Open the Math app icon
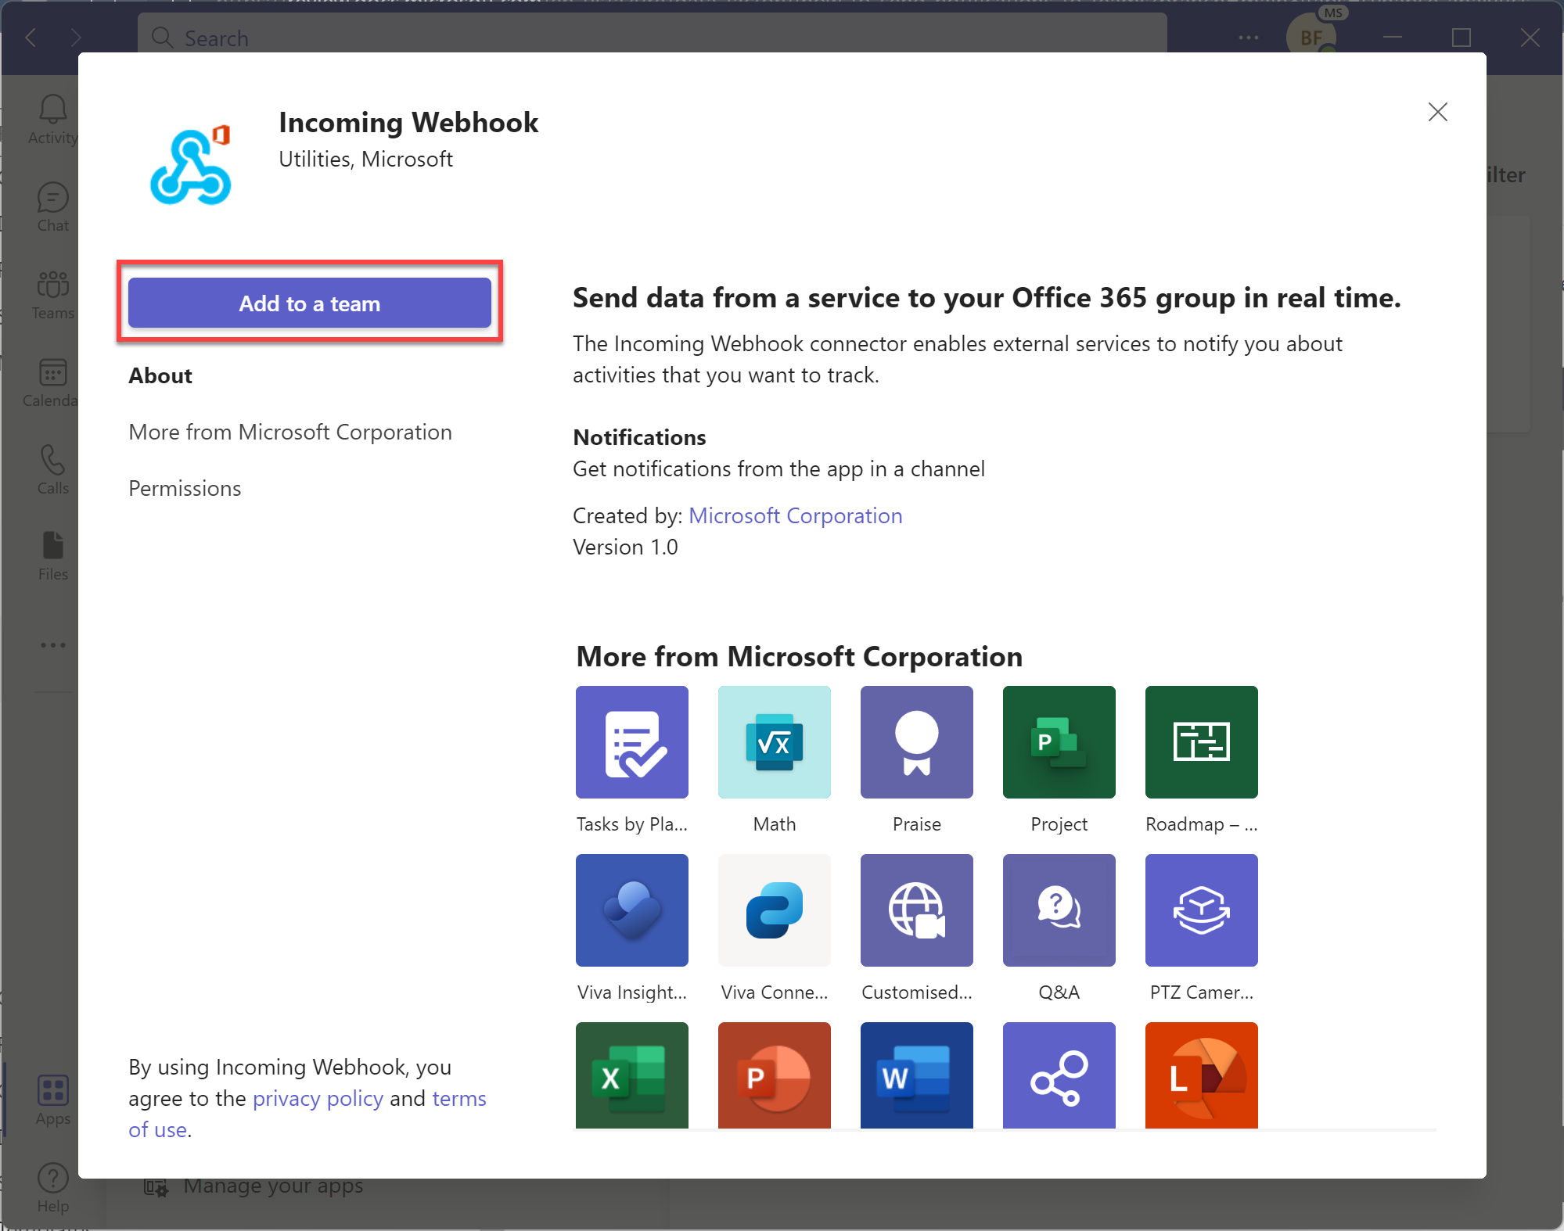Screen dimensions: 1564x1231 click(x=775, y=741)
